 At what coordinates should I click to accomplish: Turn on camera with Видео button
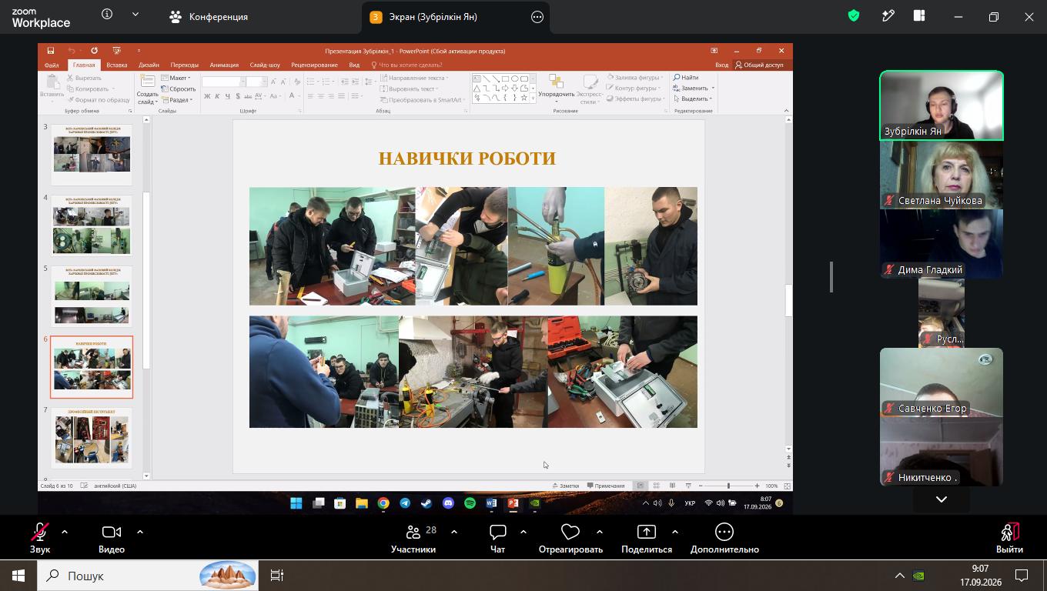pos(112,539)
